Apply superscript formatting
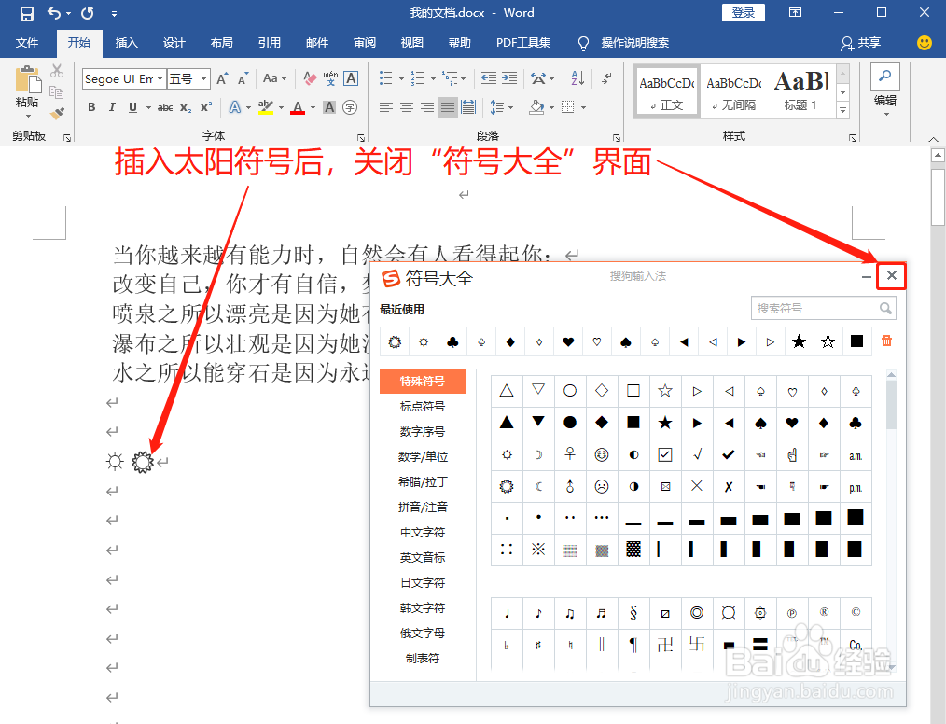The width and height of the screenshot is (946, 724). 206,107
